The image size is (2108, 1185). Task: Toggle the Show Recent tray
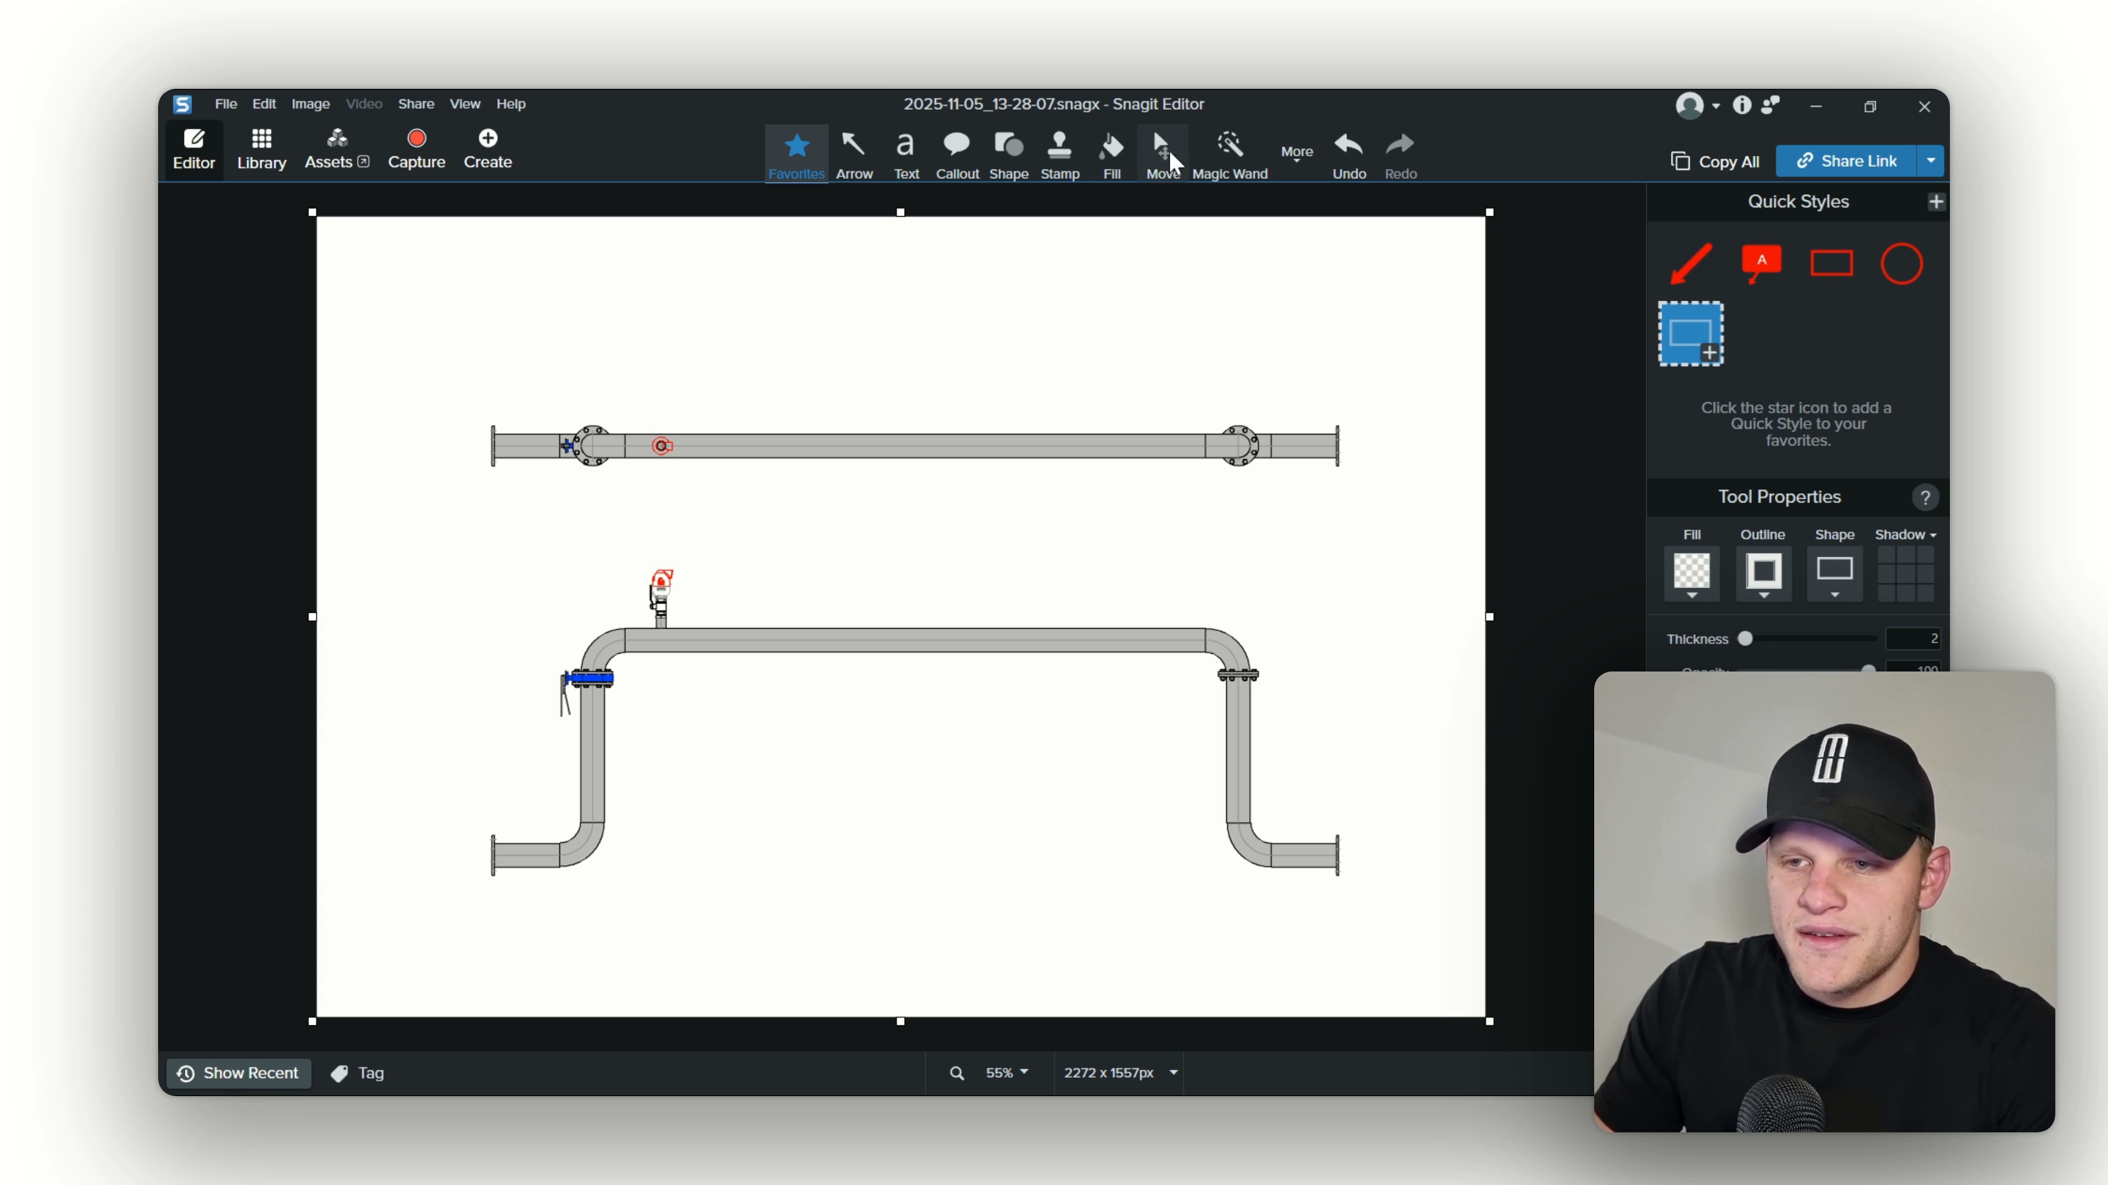coord(239,1073)
